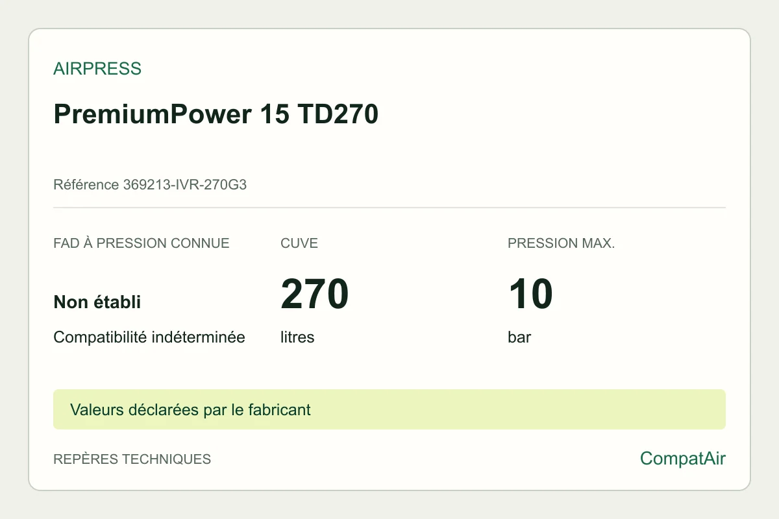This screenshot has width=779, height=519.
Task: Open the CompatAir link
Action: (x=683, y=459)
